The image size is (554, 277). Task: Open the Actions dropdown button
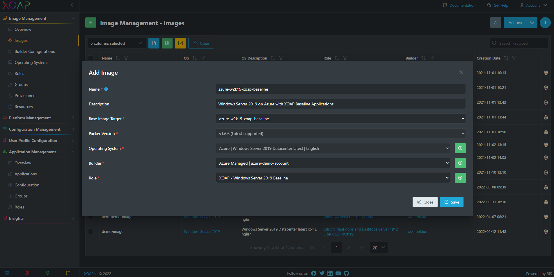(x=520, y=23)
